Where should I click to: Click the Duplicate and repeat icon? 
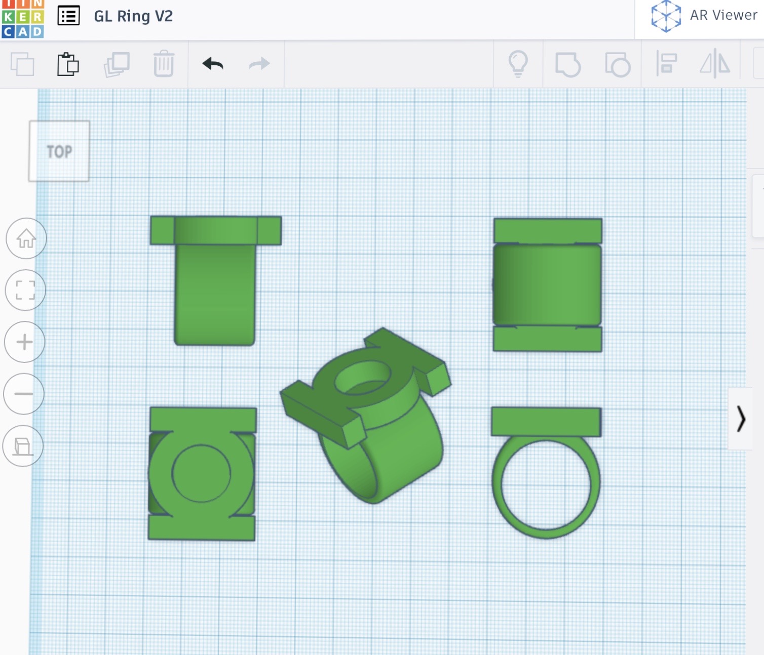tap(117, 64)
